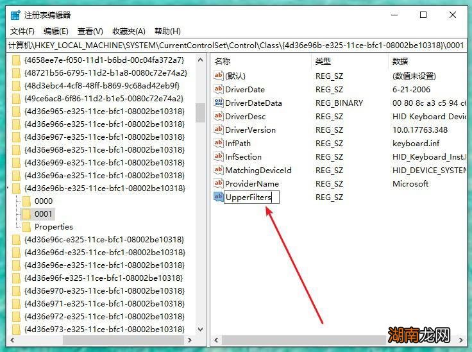Select key {4d36e968-e325-11ce-bfc1-08002be10318}
Viewport: 472px width, 352px height.
pyautogui.click(x=105, y=150)
